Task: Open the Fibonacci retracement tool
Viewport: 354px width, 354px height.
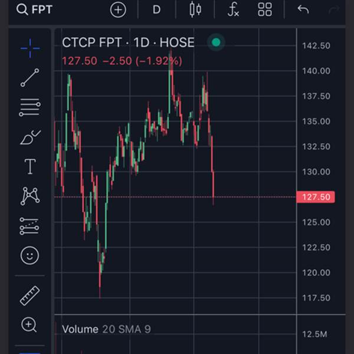Action: [30, 107]
